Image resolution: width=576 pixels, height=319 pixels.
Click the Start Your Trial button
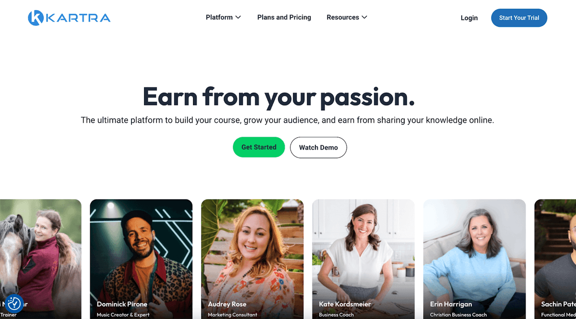[519, 18]
